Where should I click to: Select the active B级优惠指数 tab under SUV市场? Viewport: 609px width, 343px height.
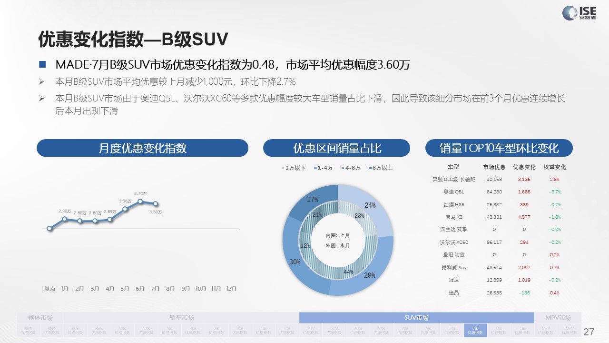pos(475,330)
